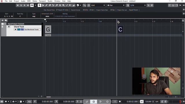Screen dimensions: 185x104
Task: Toggle Write automation W button
Action: [x=28, y=5]
